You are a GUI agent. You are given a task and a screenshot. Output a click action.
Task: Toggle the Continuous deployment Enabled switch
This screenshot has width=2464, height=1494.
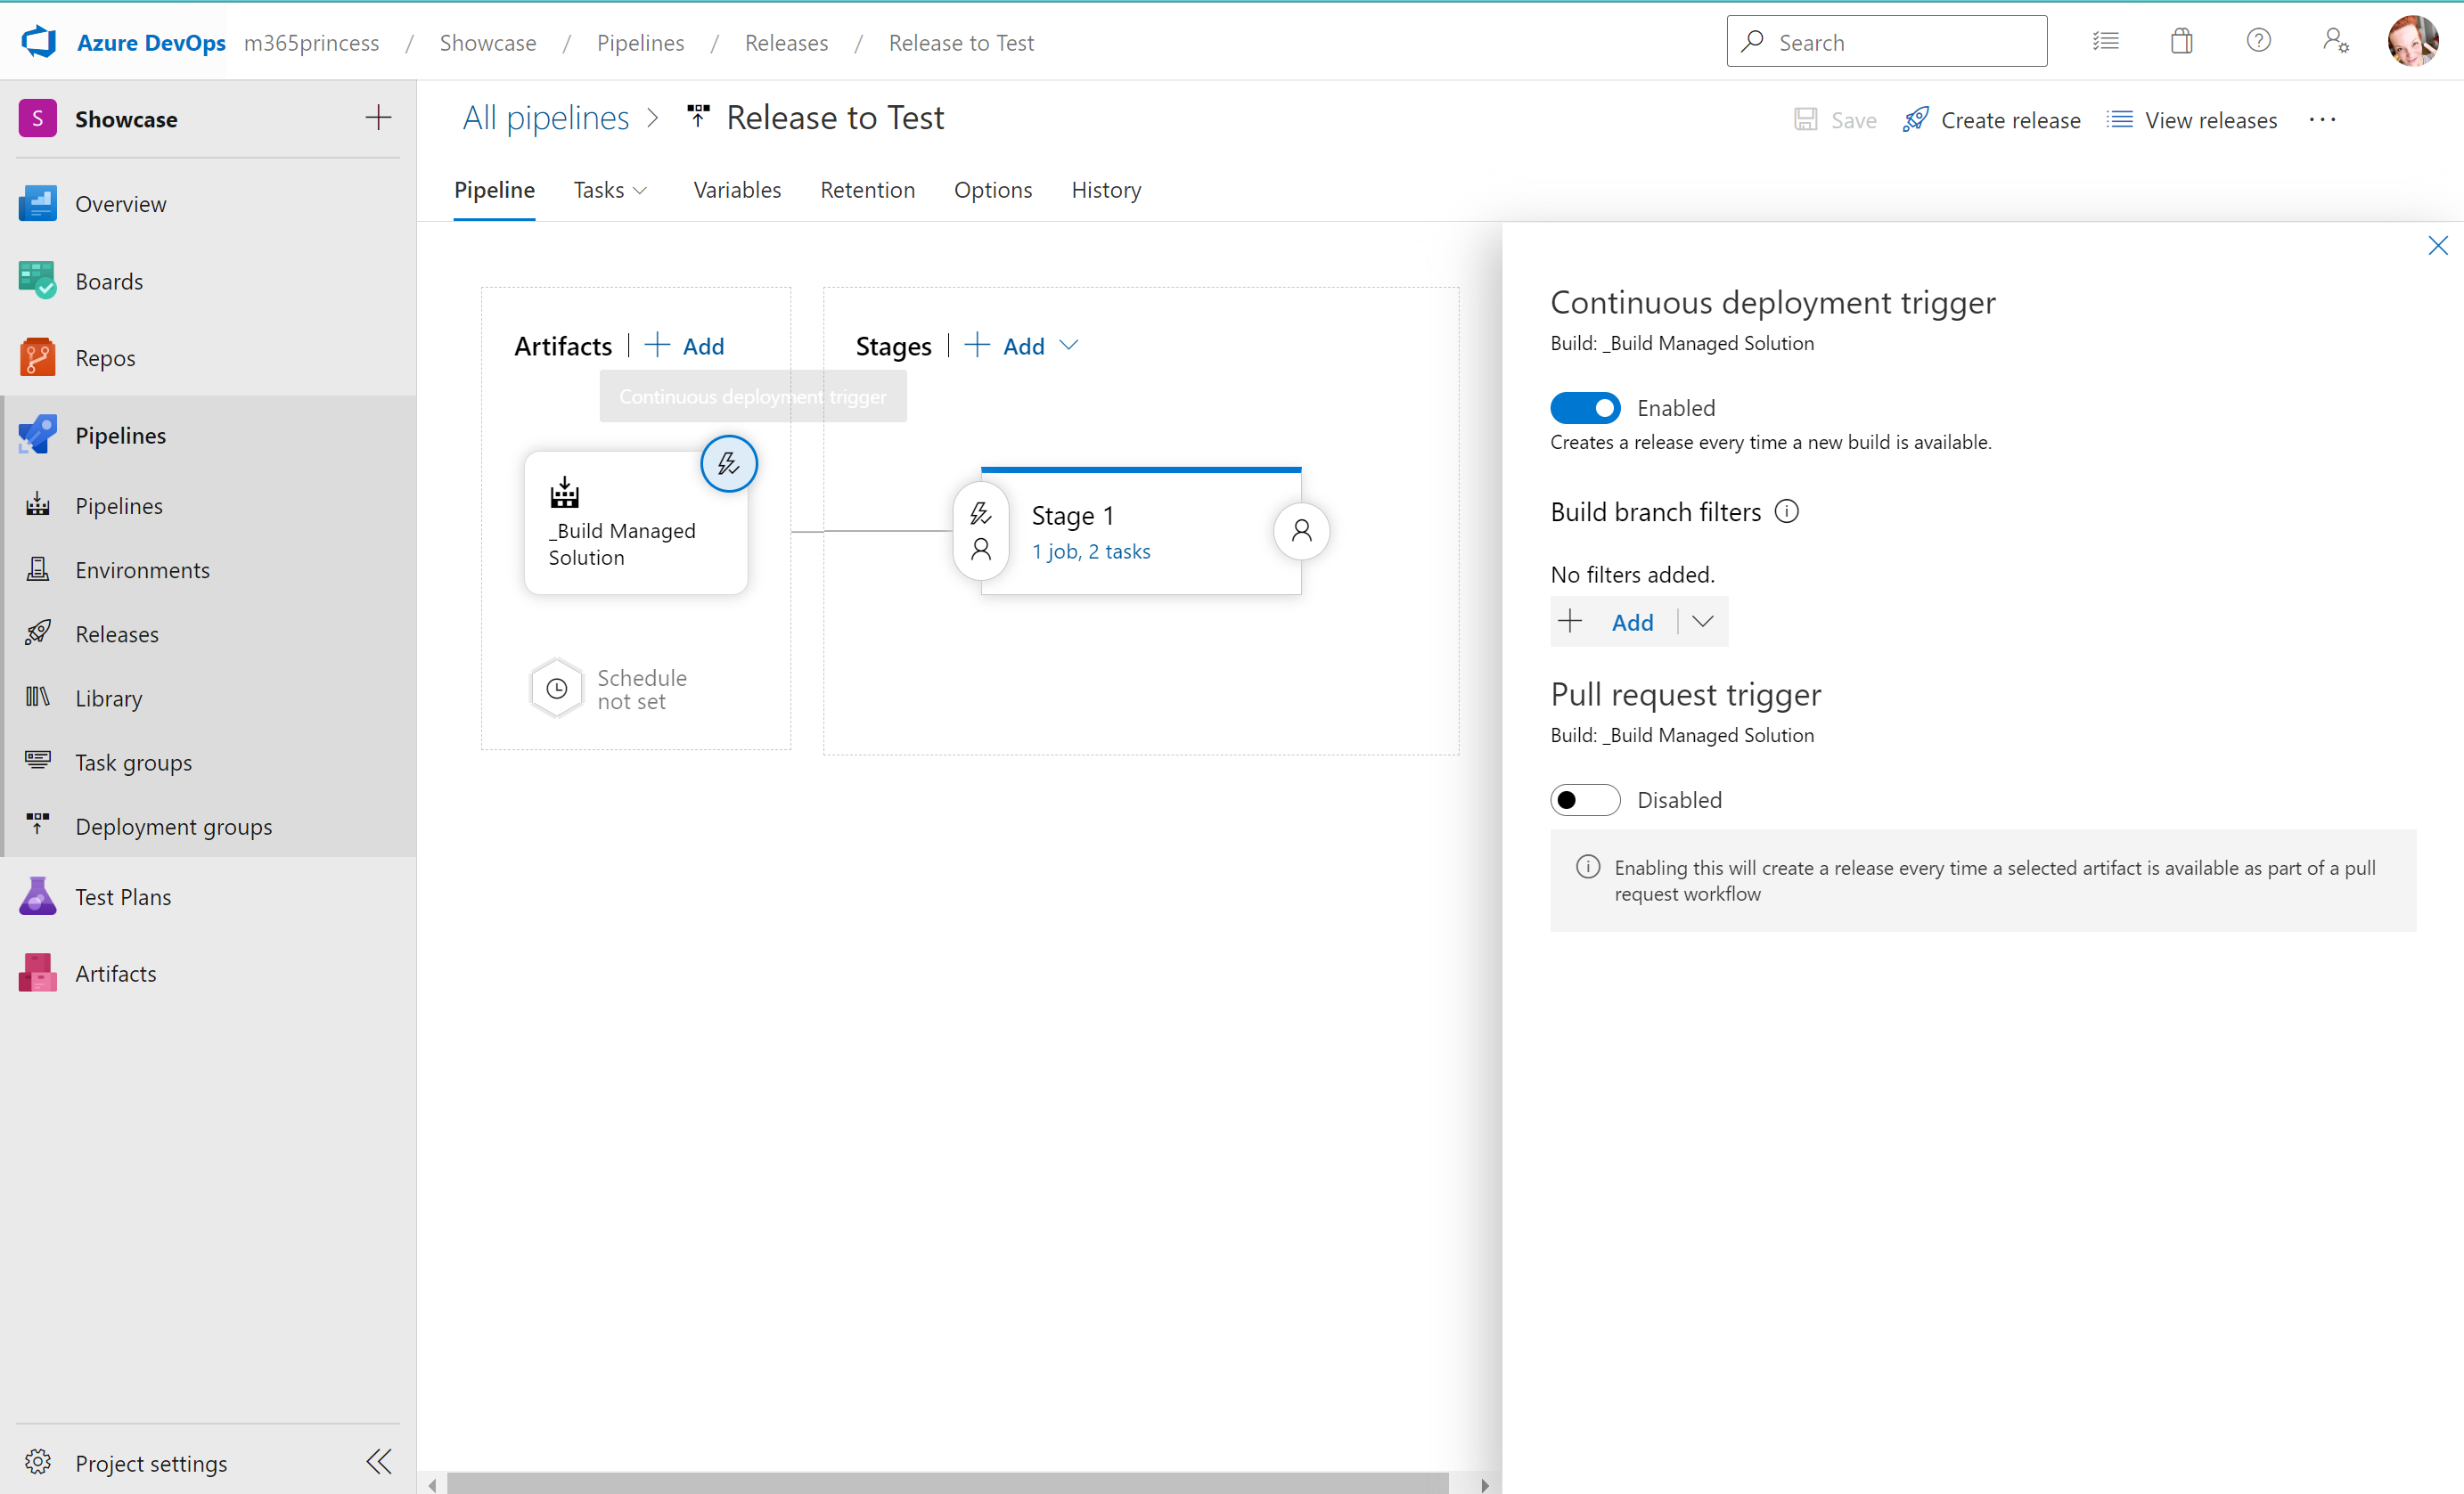click(1584, 408)
